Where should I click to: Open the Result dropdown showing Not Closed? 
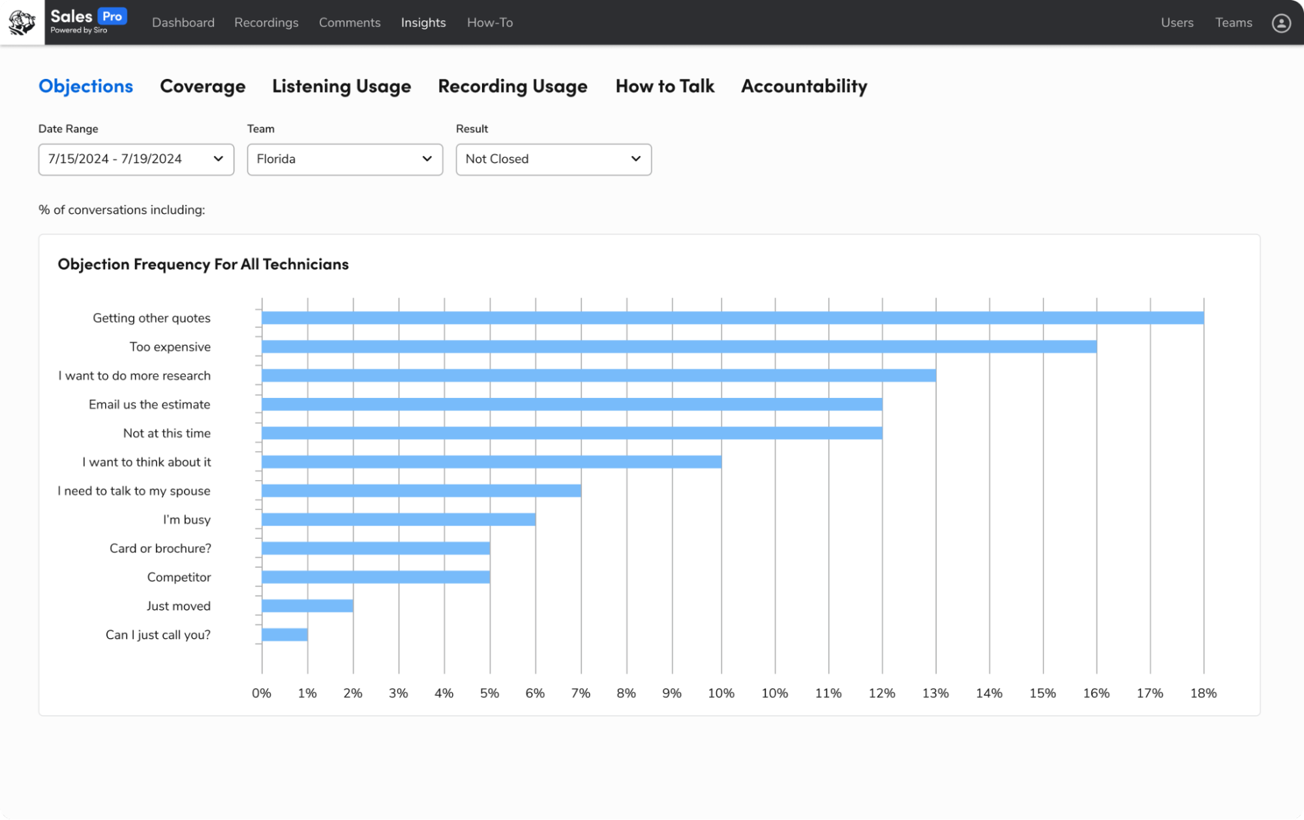553,159
